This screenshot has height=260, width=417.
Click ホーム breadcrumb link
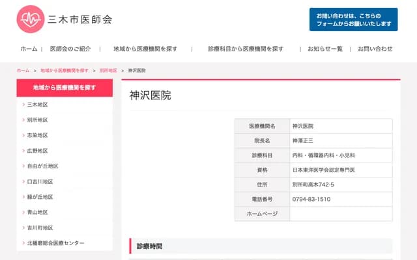click(x=23, y=70)
